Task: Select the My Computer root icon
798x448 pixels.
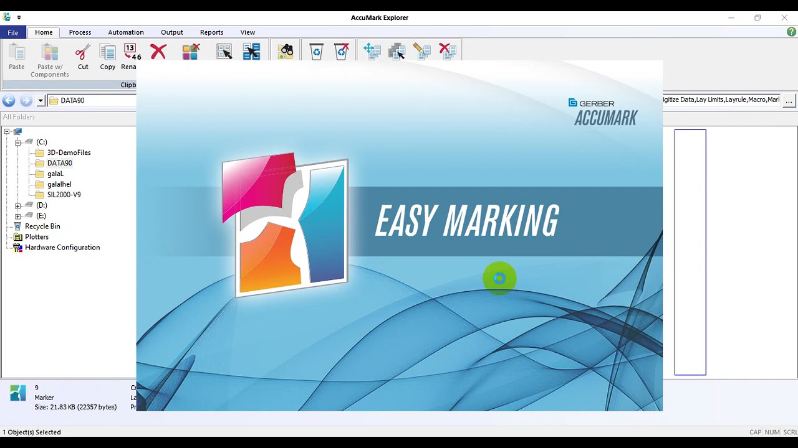Action: click(x=17, y=131)
